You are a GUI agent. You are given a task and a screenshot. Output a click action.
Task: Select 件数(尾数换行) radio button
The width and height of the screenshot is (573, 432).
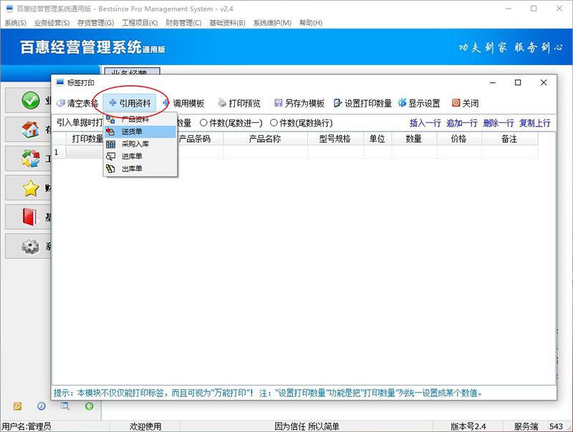tap(274, 123)
